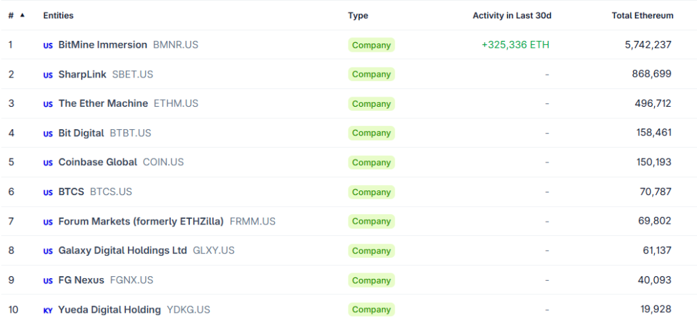
Task: Open Galaxy Digital Holdings Ltd link
Action: 123,250
